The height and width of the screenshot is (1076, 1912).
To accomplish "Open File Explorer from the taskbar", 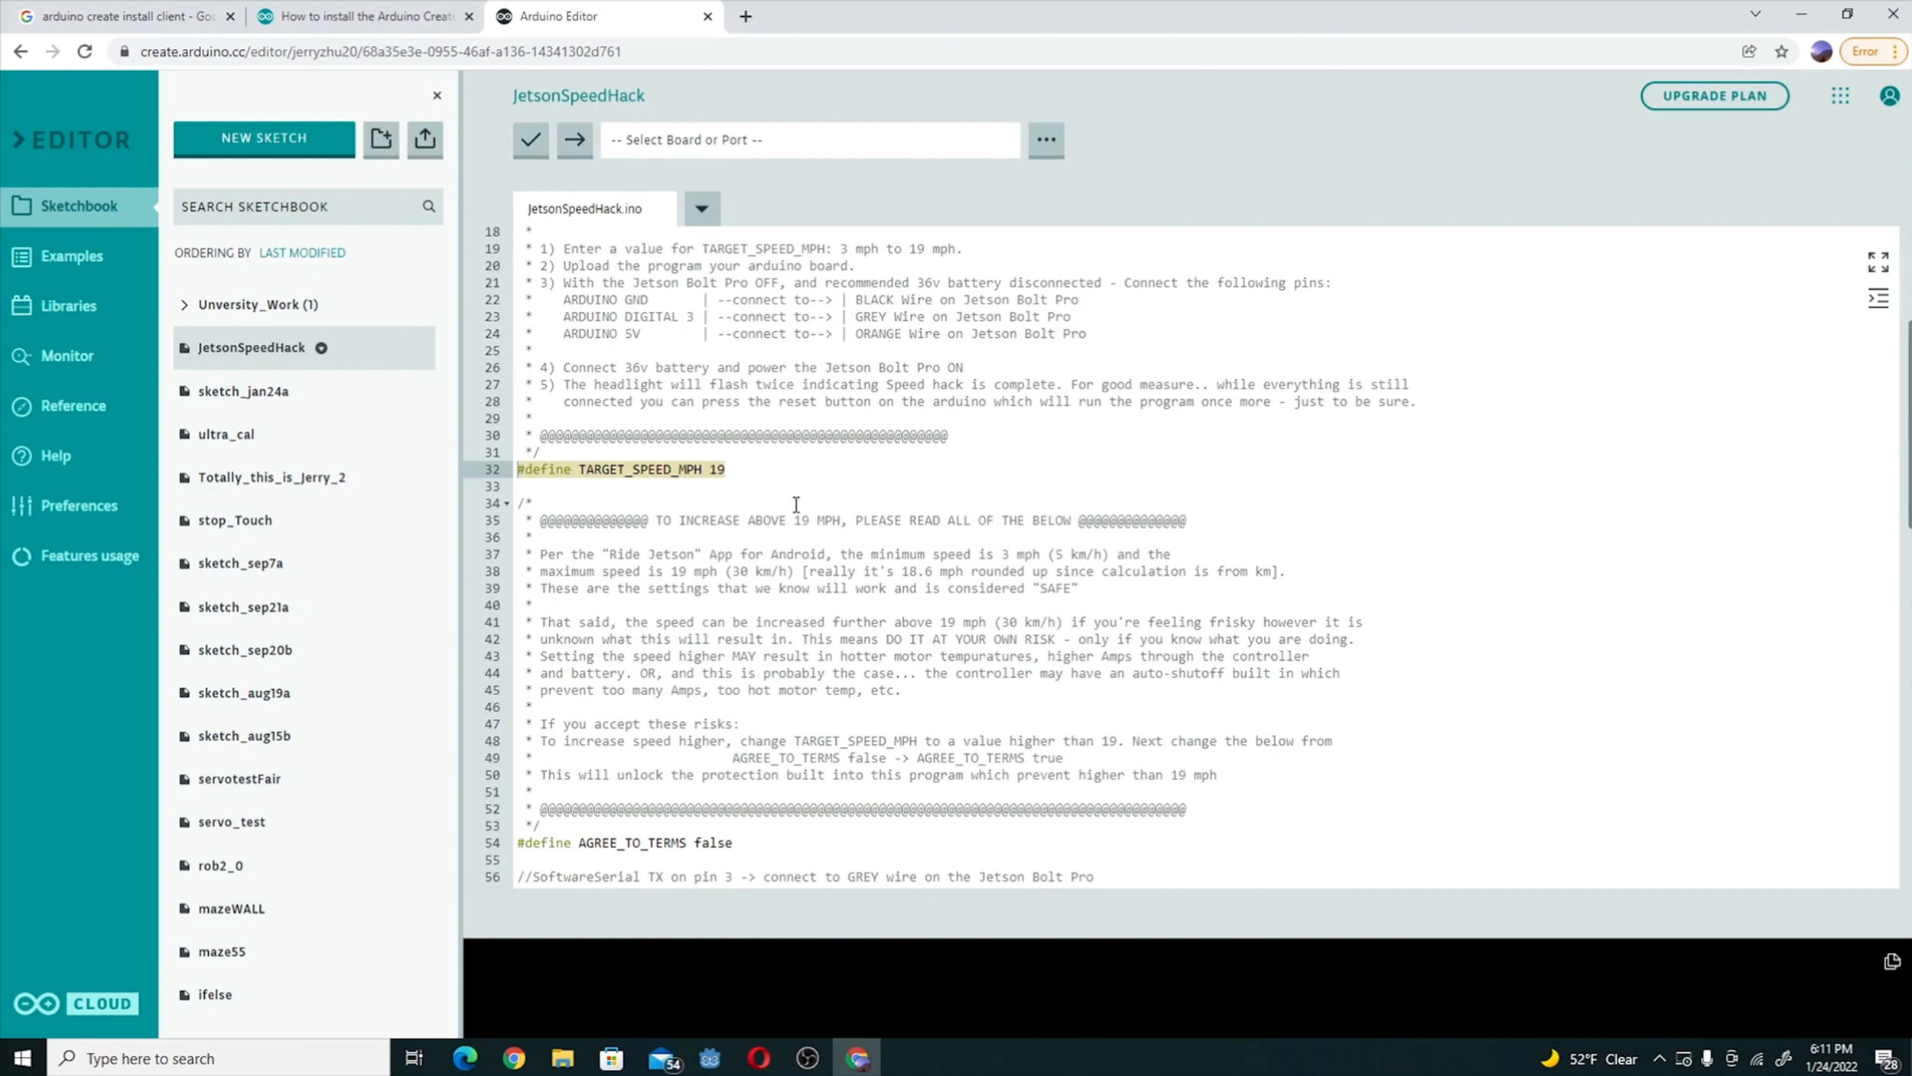I will [562, 1058].
